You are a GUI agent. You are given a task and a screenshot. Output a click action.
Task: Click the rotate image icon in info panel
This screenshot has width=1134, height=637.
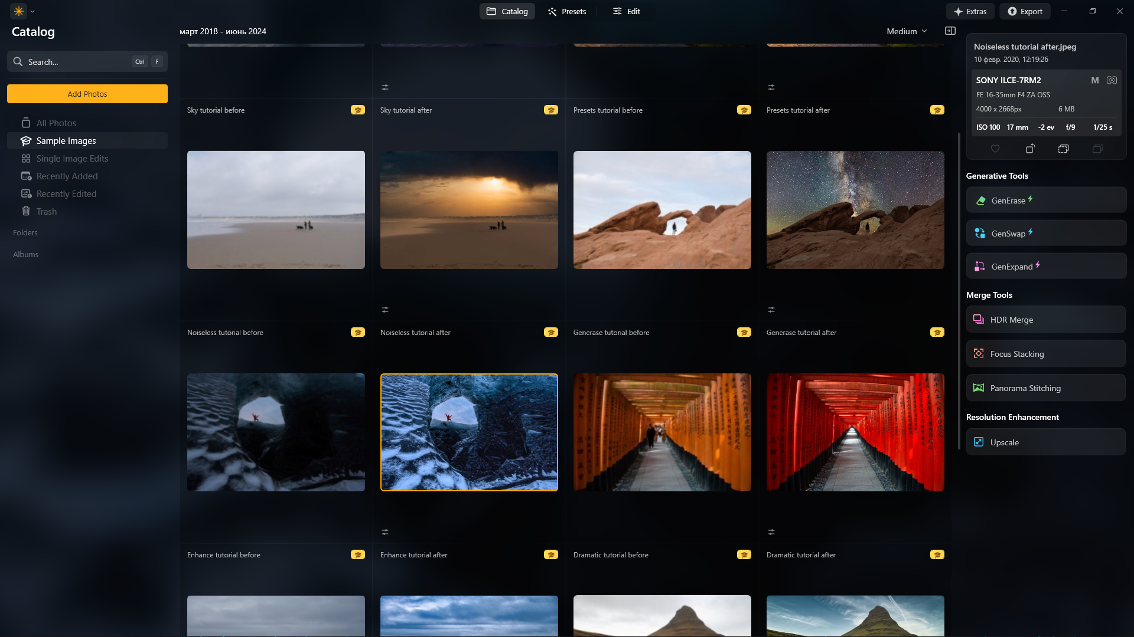pos(1029,149)
